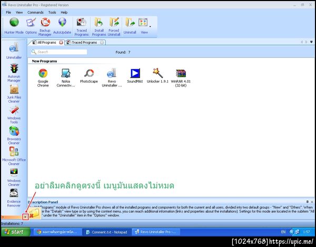Switch to Chrome taskbar window

(x=57, y=232)
